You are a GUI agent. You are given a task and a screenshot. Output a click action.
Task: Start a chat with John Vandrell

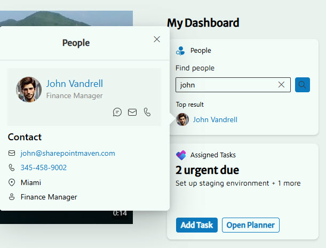click(x=117, y=112)
